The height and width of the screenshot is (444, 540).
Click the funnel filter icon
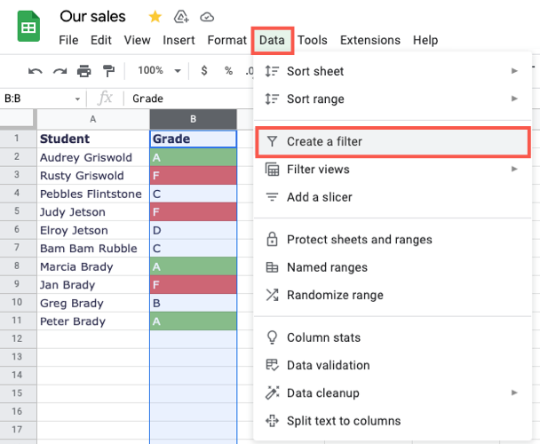click(x=272, y=141)
